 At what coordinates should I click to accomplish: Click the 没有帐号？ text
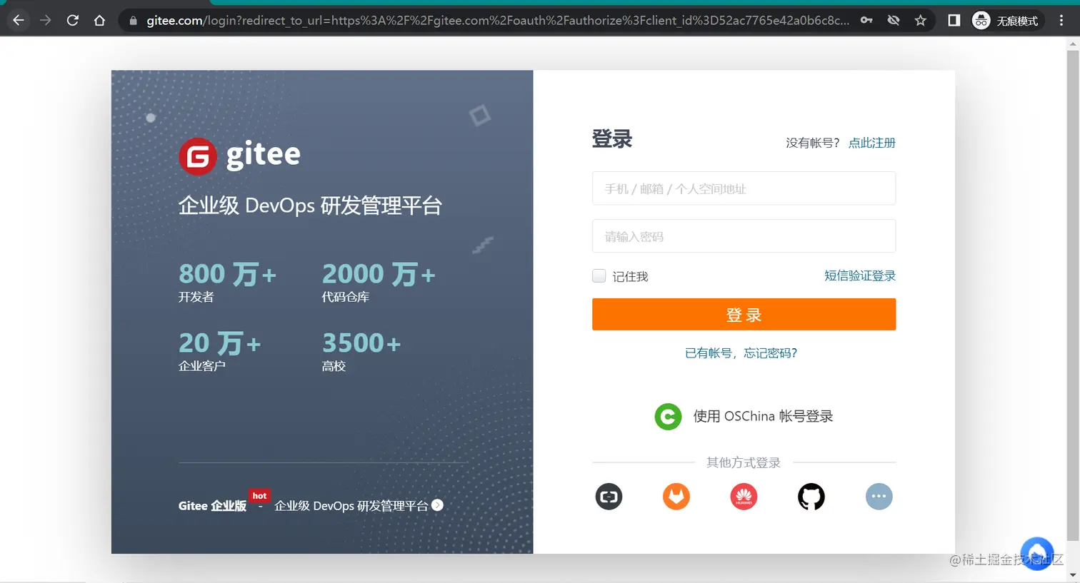pos(813,143)
